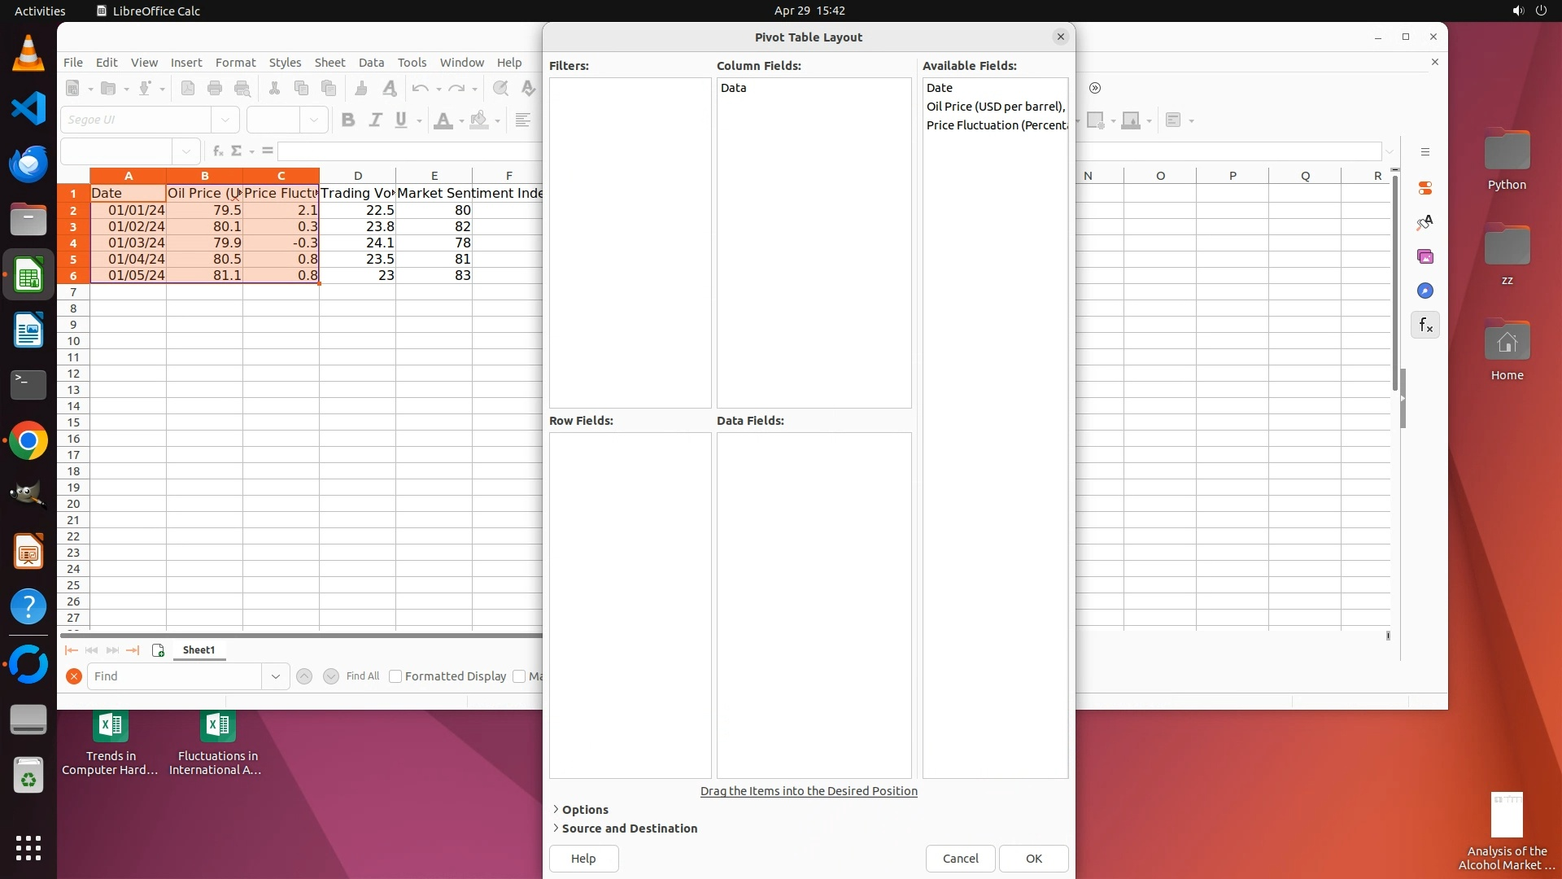Switch to the Sheet1 tab

point(199,650)
